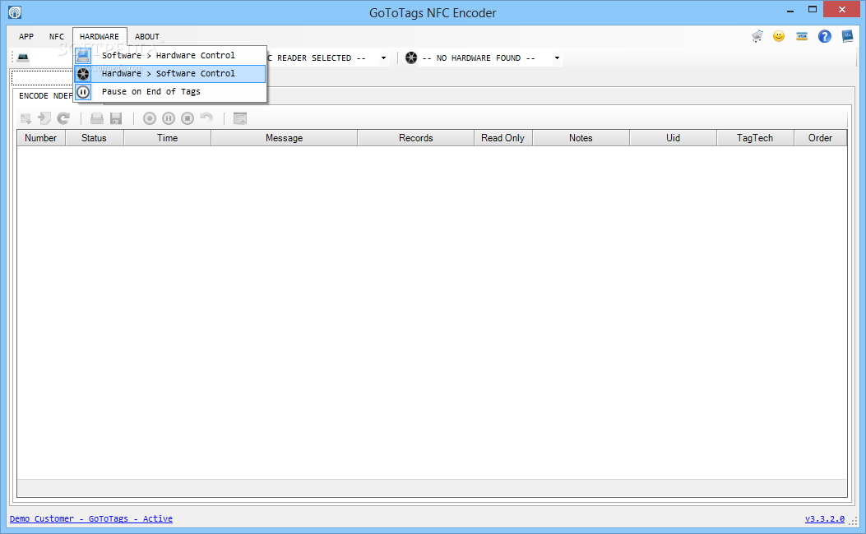Image resolution: width=866 pixels, height=534 pixels.
Task: Click the Order column header
Action: click(820, 138)
